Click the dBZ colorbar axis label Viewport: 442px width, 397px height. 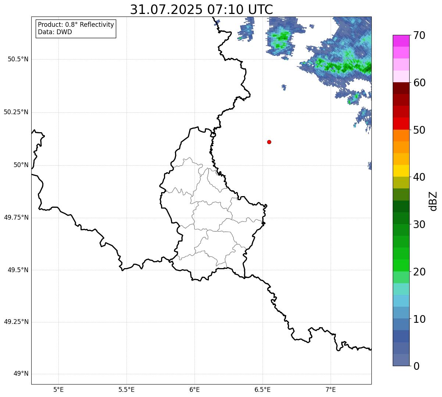[433, 201]
